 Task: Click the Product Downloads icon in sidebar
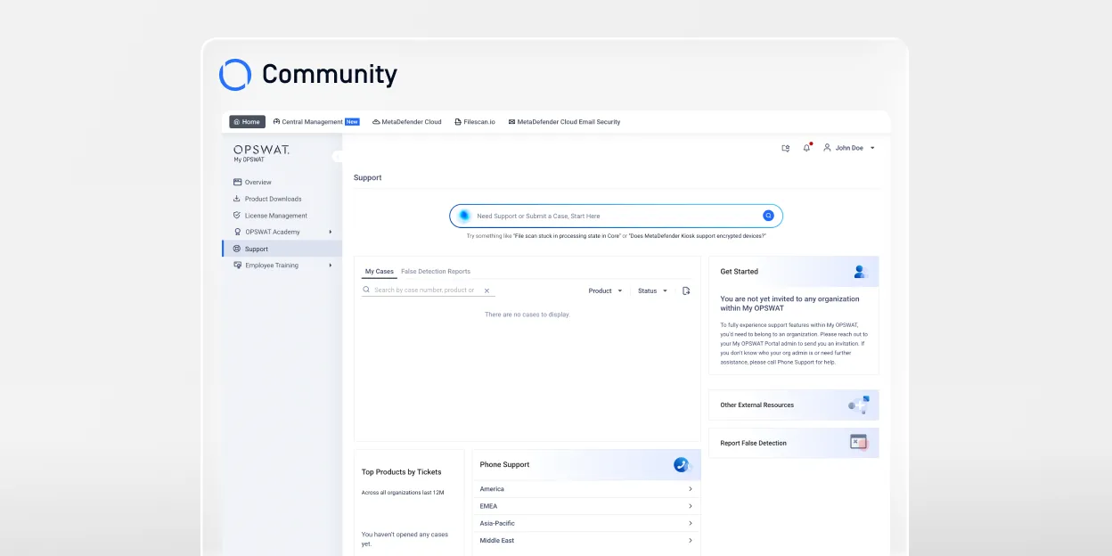click(x=237, y=199)
